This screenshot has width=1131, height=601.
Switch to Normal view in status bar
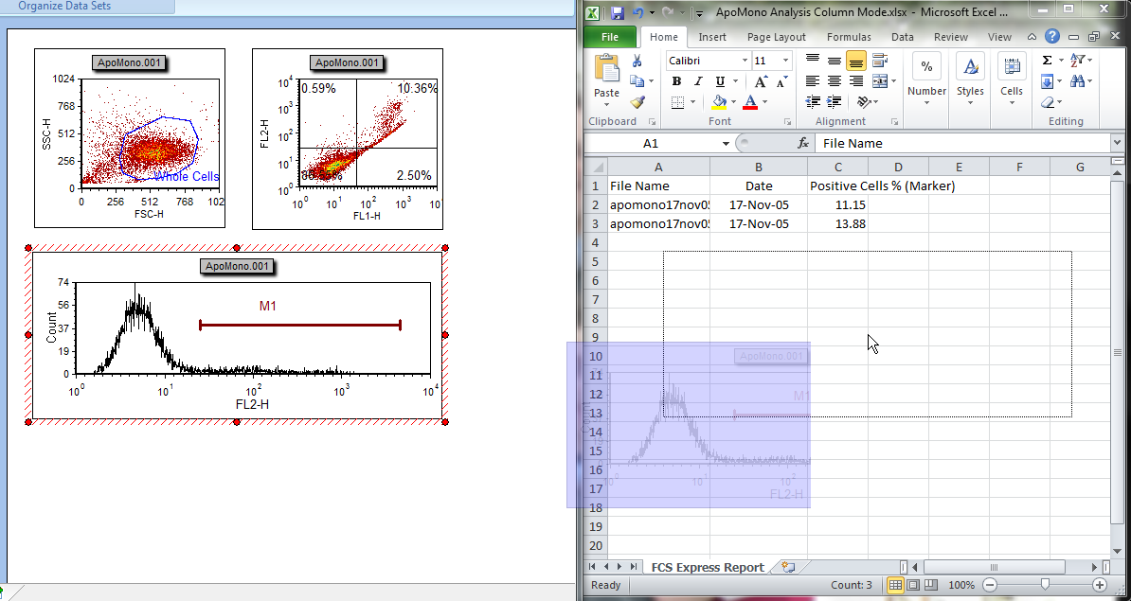tap(895, 584)
